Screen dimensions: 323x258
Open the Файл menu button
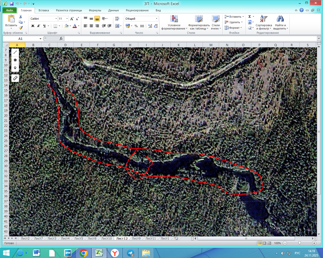[x=10, y=10]
